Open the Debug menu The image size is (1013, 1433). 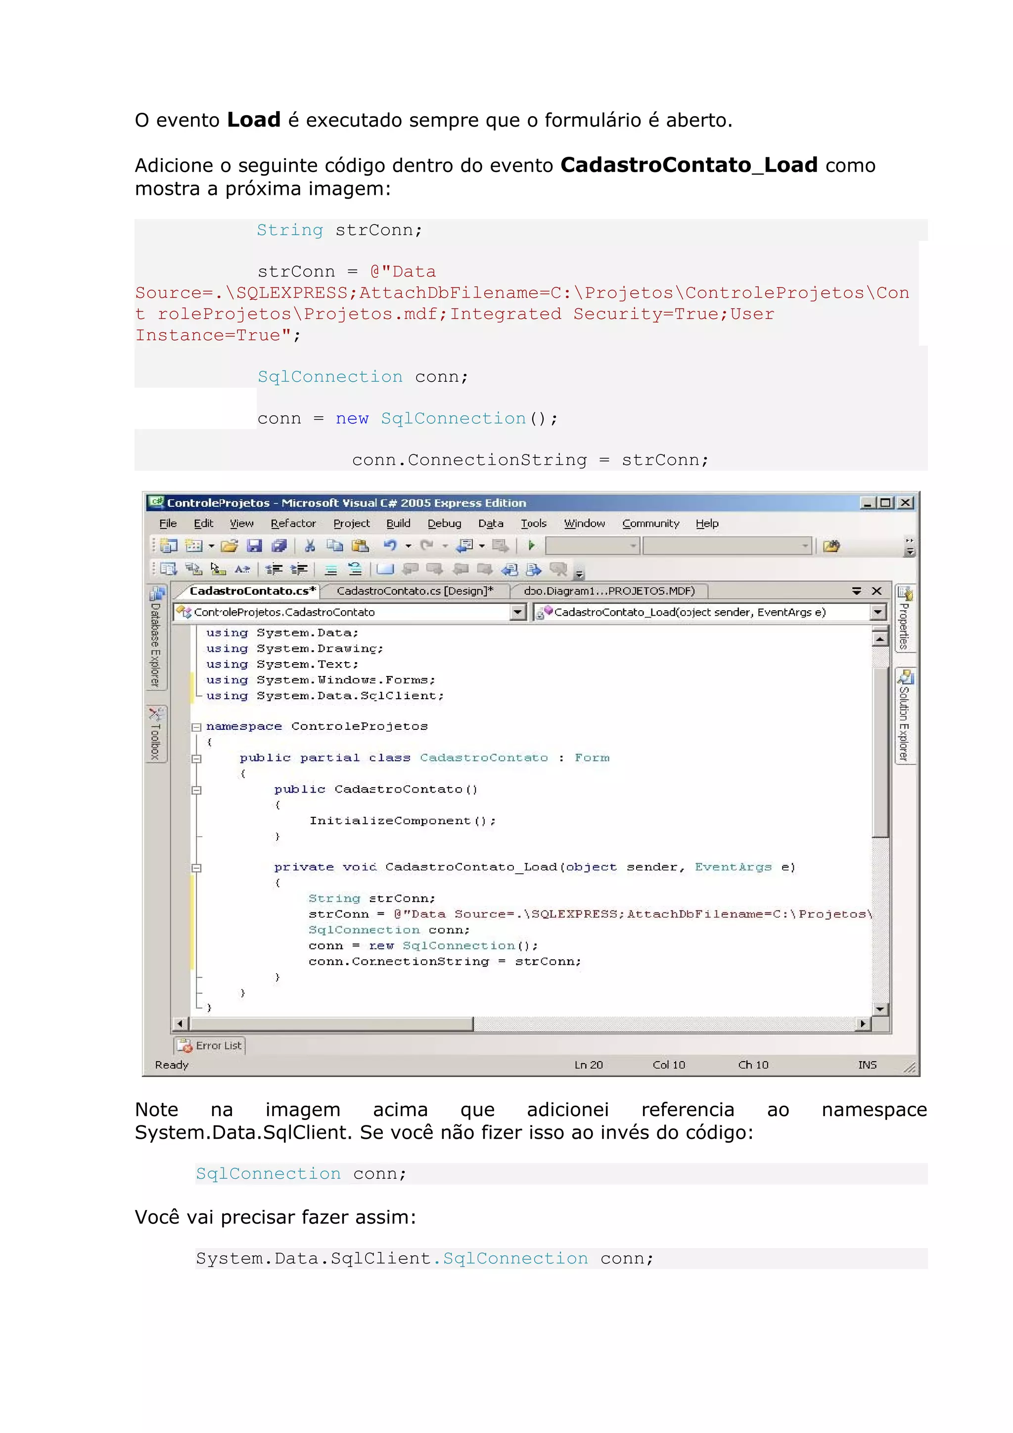pos(444,524)
